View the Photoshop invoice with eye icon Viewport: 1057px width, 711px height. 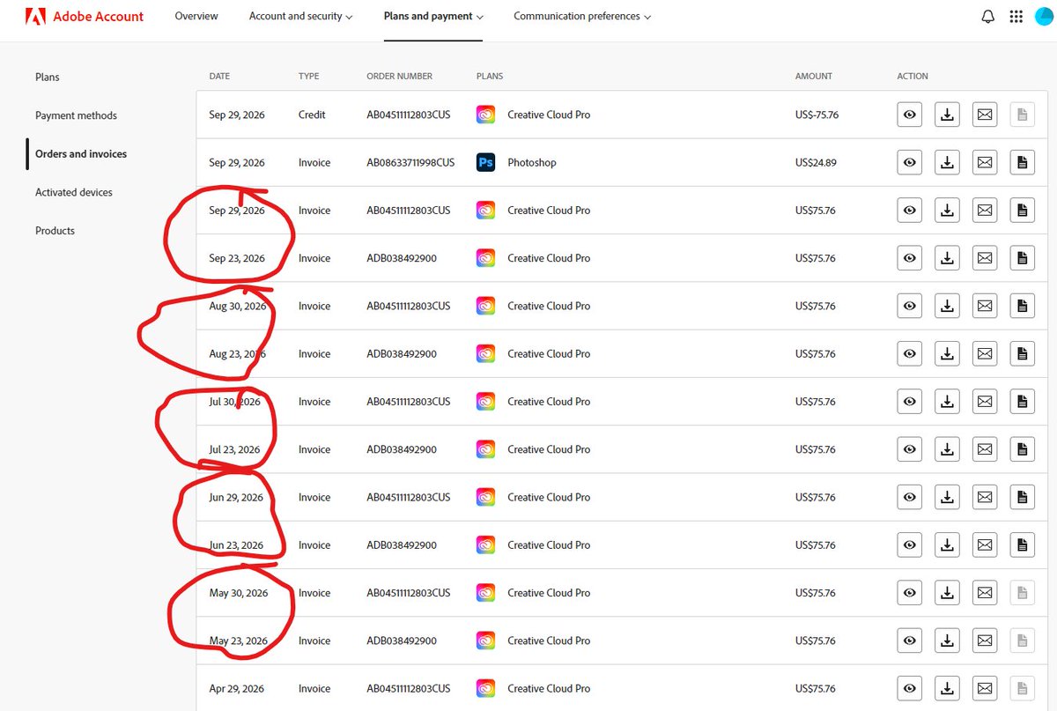pos(910,162)
